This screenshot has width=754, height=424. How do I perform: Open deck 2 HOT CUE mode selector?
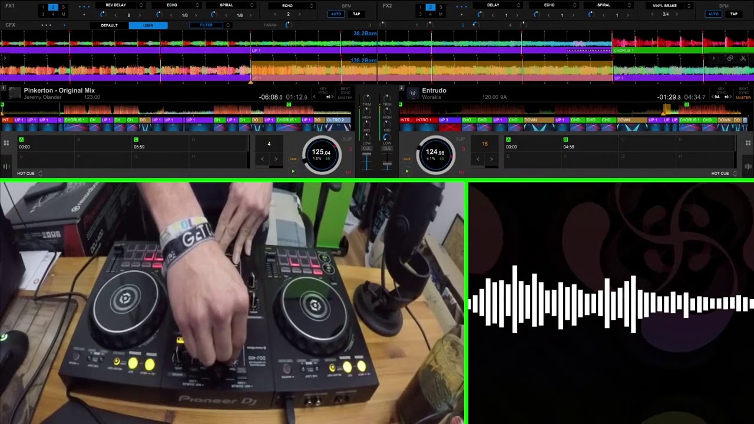(x=724, y=173)
